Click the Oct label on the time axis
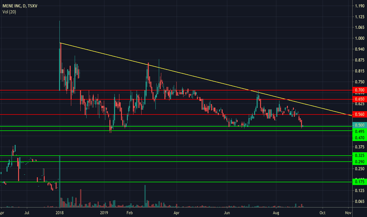 coord(323,213)
